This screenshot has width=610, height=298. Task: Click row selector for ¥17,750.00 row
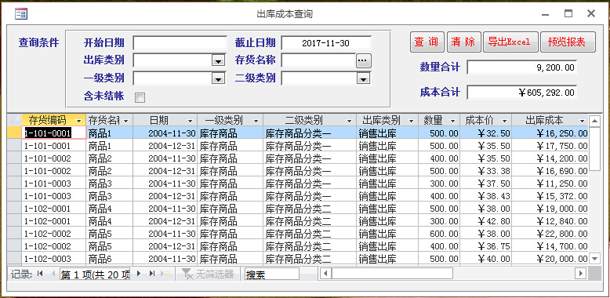click(x=14, y=146)
